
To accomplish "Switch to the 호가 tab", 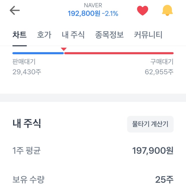I will (44, 35).
